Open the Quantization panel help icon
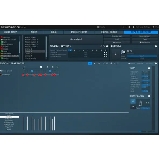This screenshot has height=160, width=159. [x=149, y=96]
